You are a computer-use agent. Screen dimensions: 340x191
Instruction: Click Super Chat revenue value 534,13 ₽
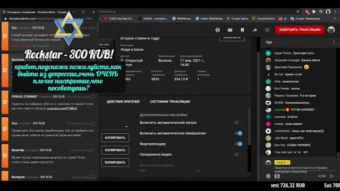click(181, 79)
